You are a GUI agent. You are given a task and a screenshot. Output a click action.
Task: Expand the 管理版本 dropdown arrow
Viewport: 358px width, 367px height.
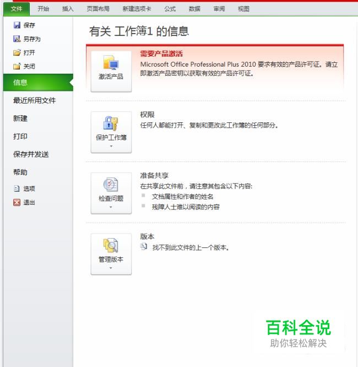click(111, 268)
